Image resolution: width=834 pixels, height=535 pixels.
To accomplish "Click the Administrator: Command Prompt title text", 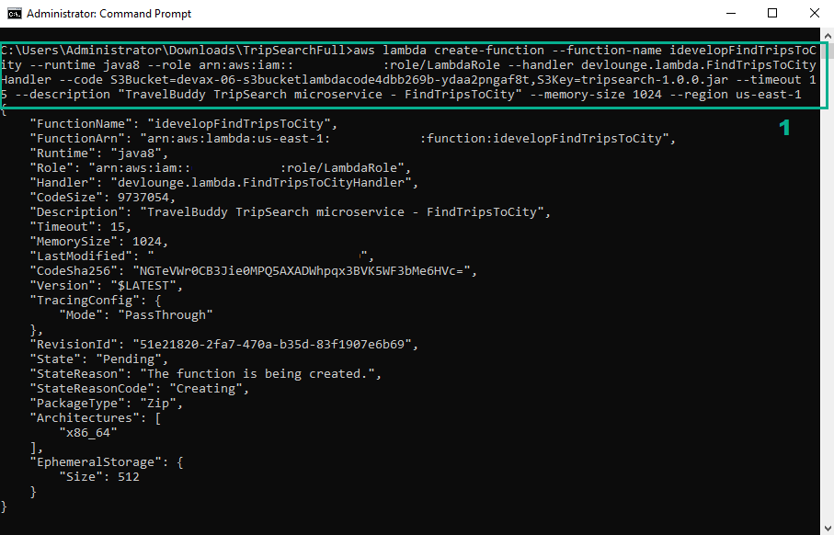I will (x=110, y=13).
